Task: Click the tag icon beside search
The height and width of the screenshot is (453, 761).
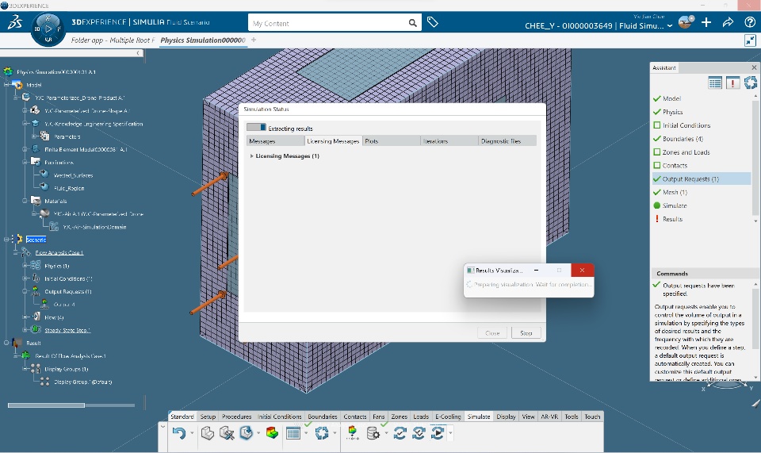Action: [433, 22]
